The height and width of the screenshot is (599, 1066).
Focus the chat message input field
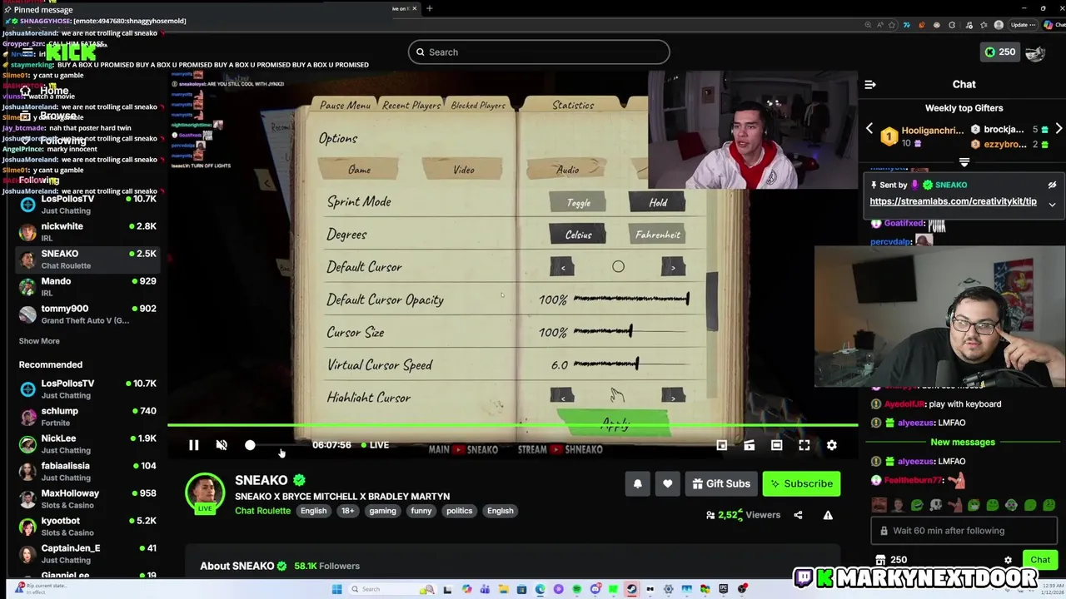click(964, 531)
